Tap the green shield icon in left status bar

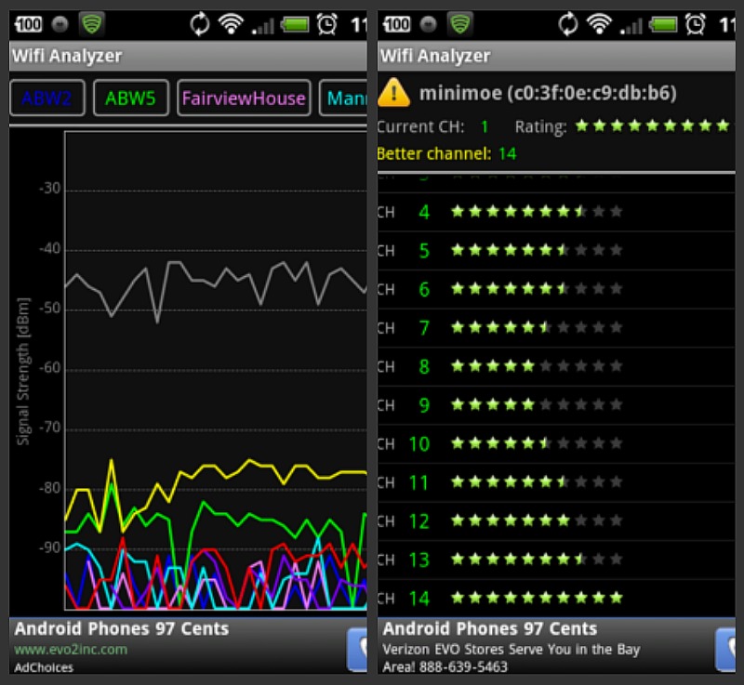pos(91,24)
